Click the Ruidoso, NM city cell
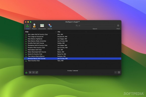The height and width of the screenshot is (97, 146). point(61,56)
